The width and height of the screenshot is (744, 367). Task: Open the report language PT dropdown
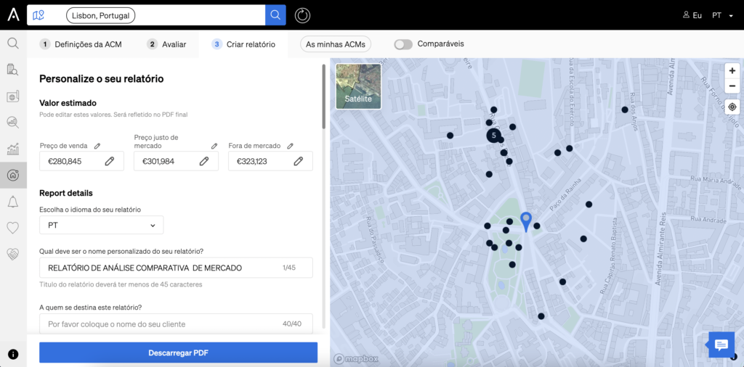(102, 225)
